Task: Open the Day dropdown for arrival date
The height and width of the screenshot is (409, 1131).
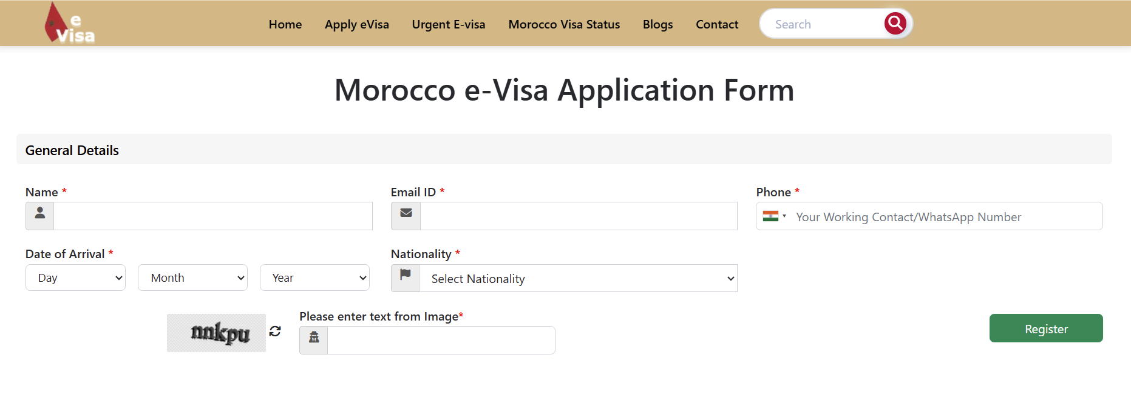Action: (x=75, y=278)
